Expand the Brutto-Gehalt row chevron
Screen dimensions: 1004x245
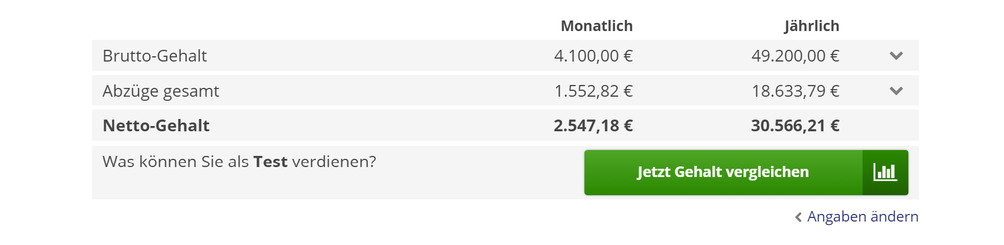(896, 56)
